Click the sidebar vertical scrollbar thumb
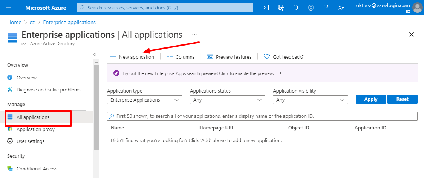The height and width of the screenshot is (178, 424). click(x=96, y=108)
